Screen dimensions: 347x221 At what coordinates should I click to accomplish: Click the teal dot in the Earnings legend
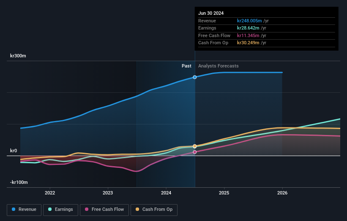[x=50, y=209]
